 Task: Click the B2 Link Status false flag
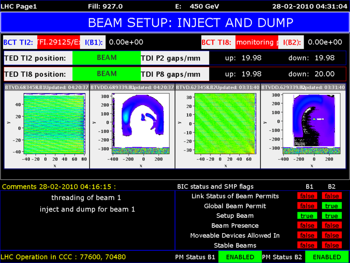[332, 196]
